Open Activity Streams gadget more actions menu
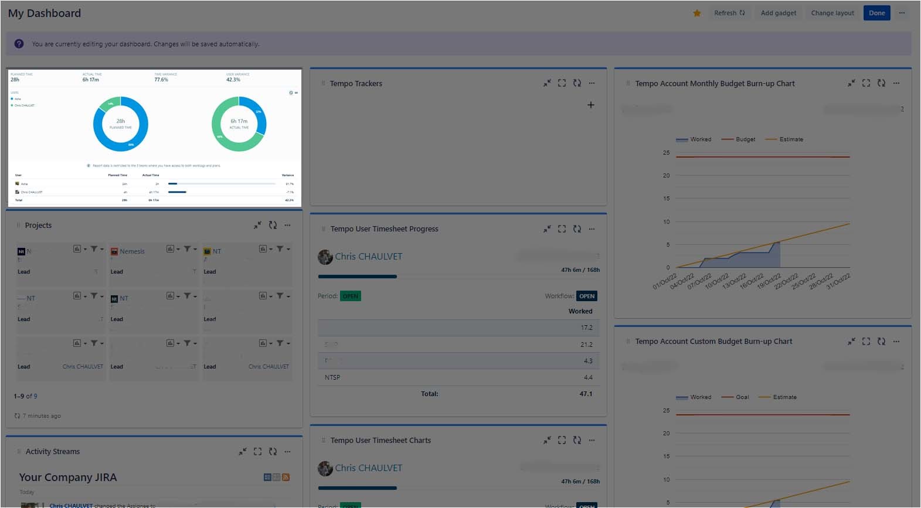Image resolution: width=921 pixels, height=508 pixels. tap(287, 452)
